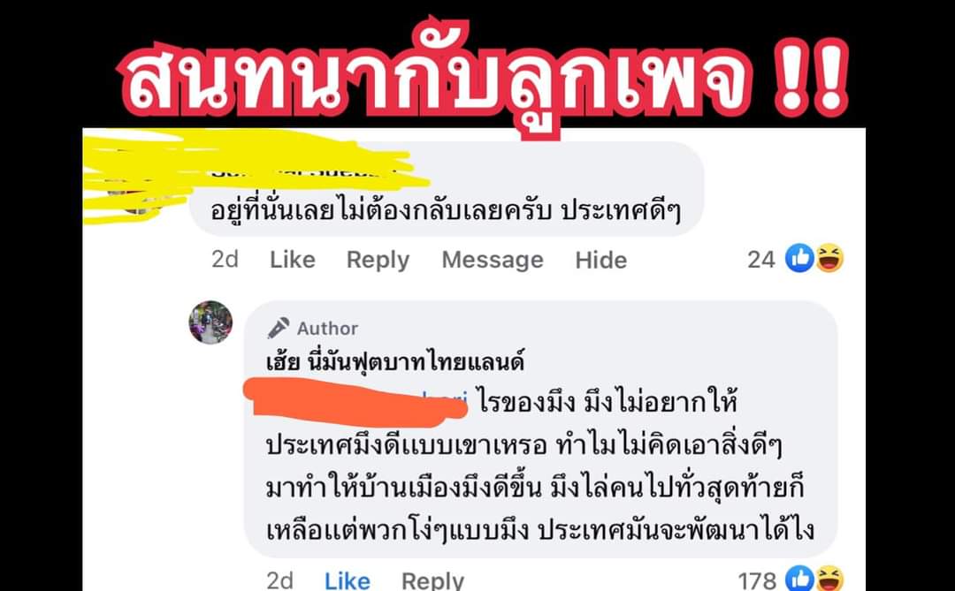The height and width of the screenshot is (591, 955).
Task: Hide the first comment
Action: [x=601, y=260]
